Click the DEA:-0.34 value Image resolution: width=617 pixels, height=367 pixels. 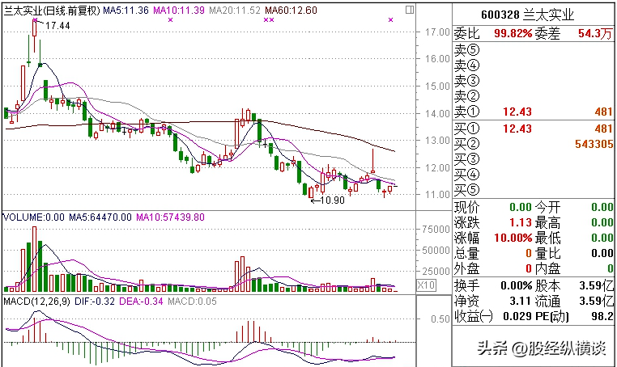pos(141,302)
